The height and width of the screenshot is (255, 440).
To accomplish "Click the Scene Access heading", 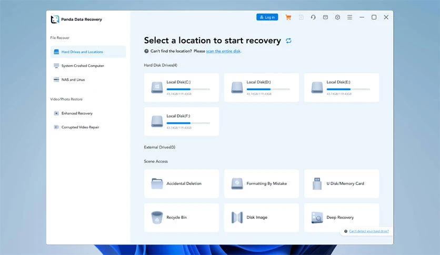I will tap(156, 161).
